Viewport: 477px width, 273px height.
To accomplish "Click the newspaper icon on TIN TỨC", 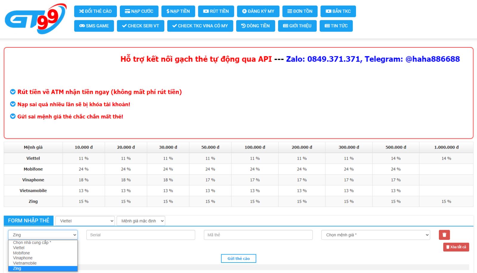I will (327, 26).
